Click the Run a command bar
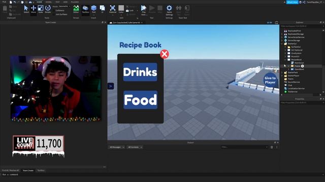The image size is (325, 182). [162, 174]
